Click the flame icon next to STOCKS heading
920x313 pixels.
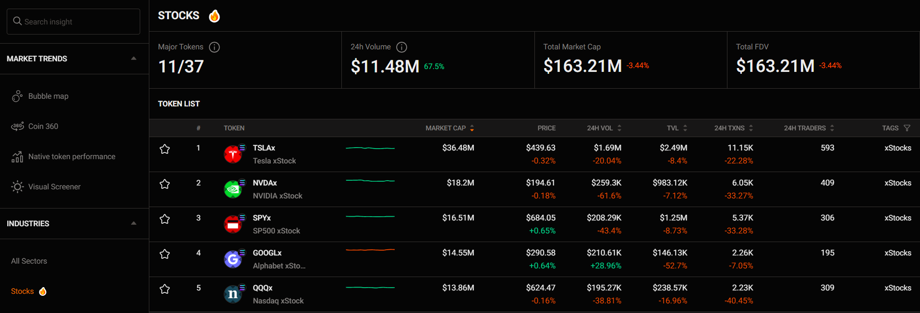[x=214, y=16]
